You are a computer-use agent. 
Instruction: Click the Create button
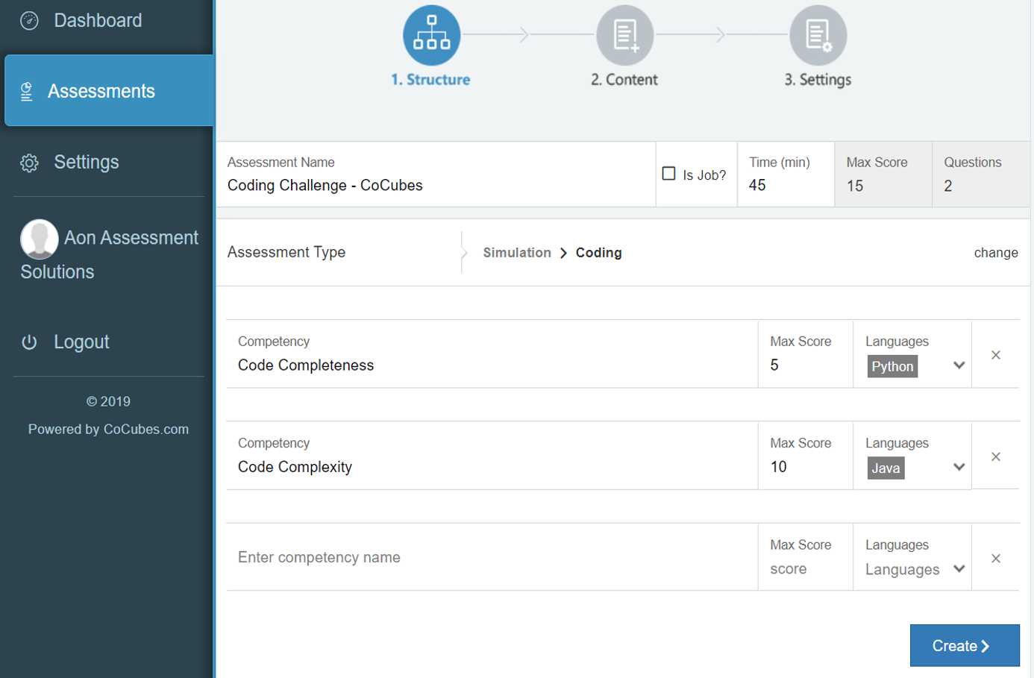click(x=965, y=645)
